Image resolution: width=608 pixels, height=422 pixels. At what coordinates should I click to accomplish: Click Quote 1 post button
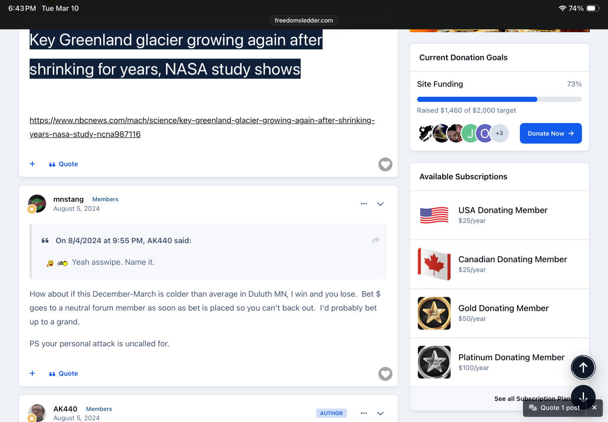556,408
